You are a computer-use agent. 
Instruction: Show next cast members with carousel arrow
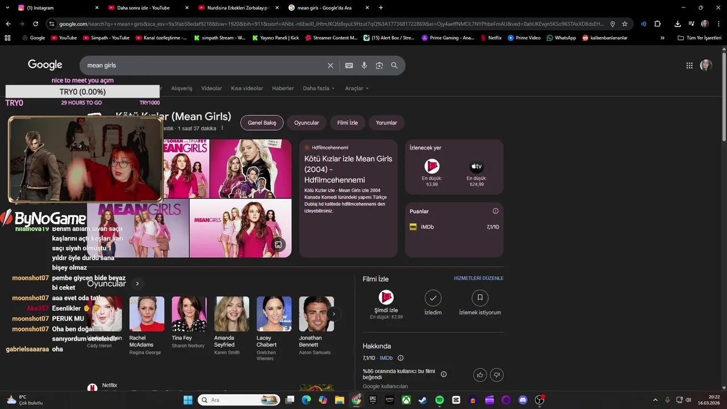[x=334, y=314]
